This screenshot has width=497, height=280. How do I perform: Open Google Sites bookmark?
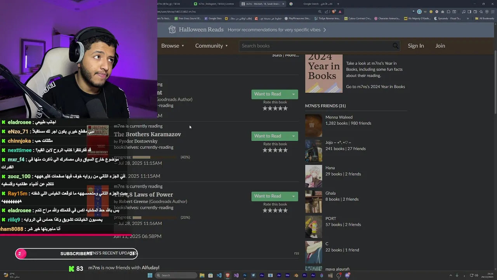(x=213, y=18)
